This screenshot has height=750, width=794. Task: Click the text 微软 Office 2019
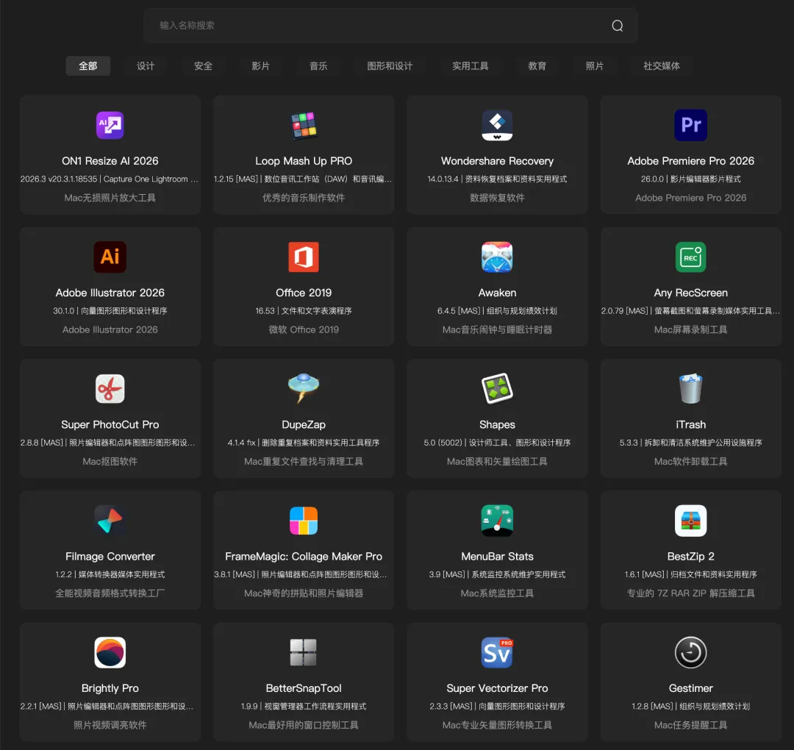(304, 329)
